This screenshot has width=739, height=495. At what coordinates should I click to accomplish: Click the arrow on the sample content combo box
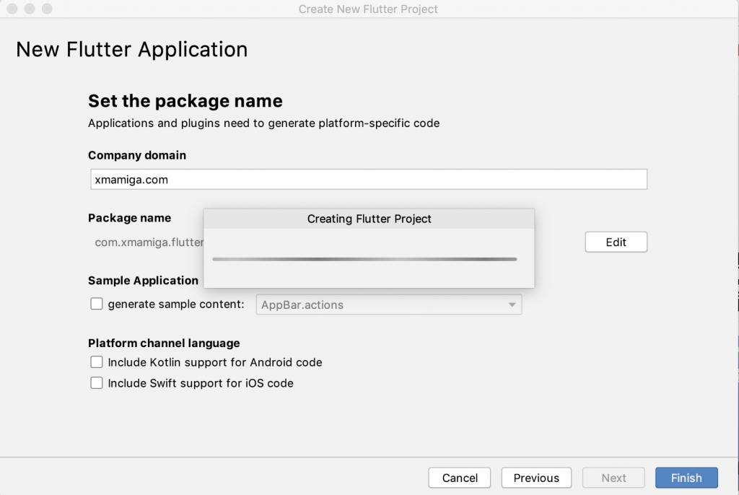(512, 305)
